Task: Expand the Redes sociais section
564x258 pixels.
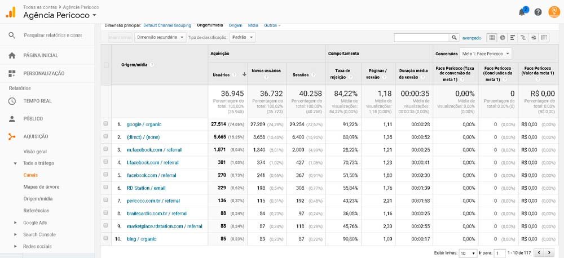Action: [15, 247]
